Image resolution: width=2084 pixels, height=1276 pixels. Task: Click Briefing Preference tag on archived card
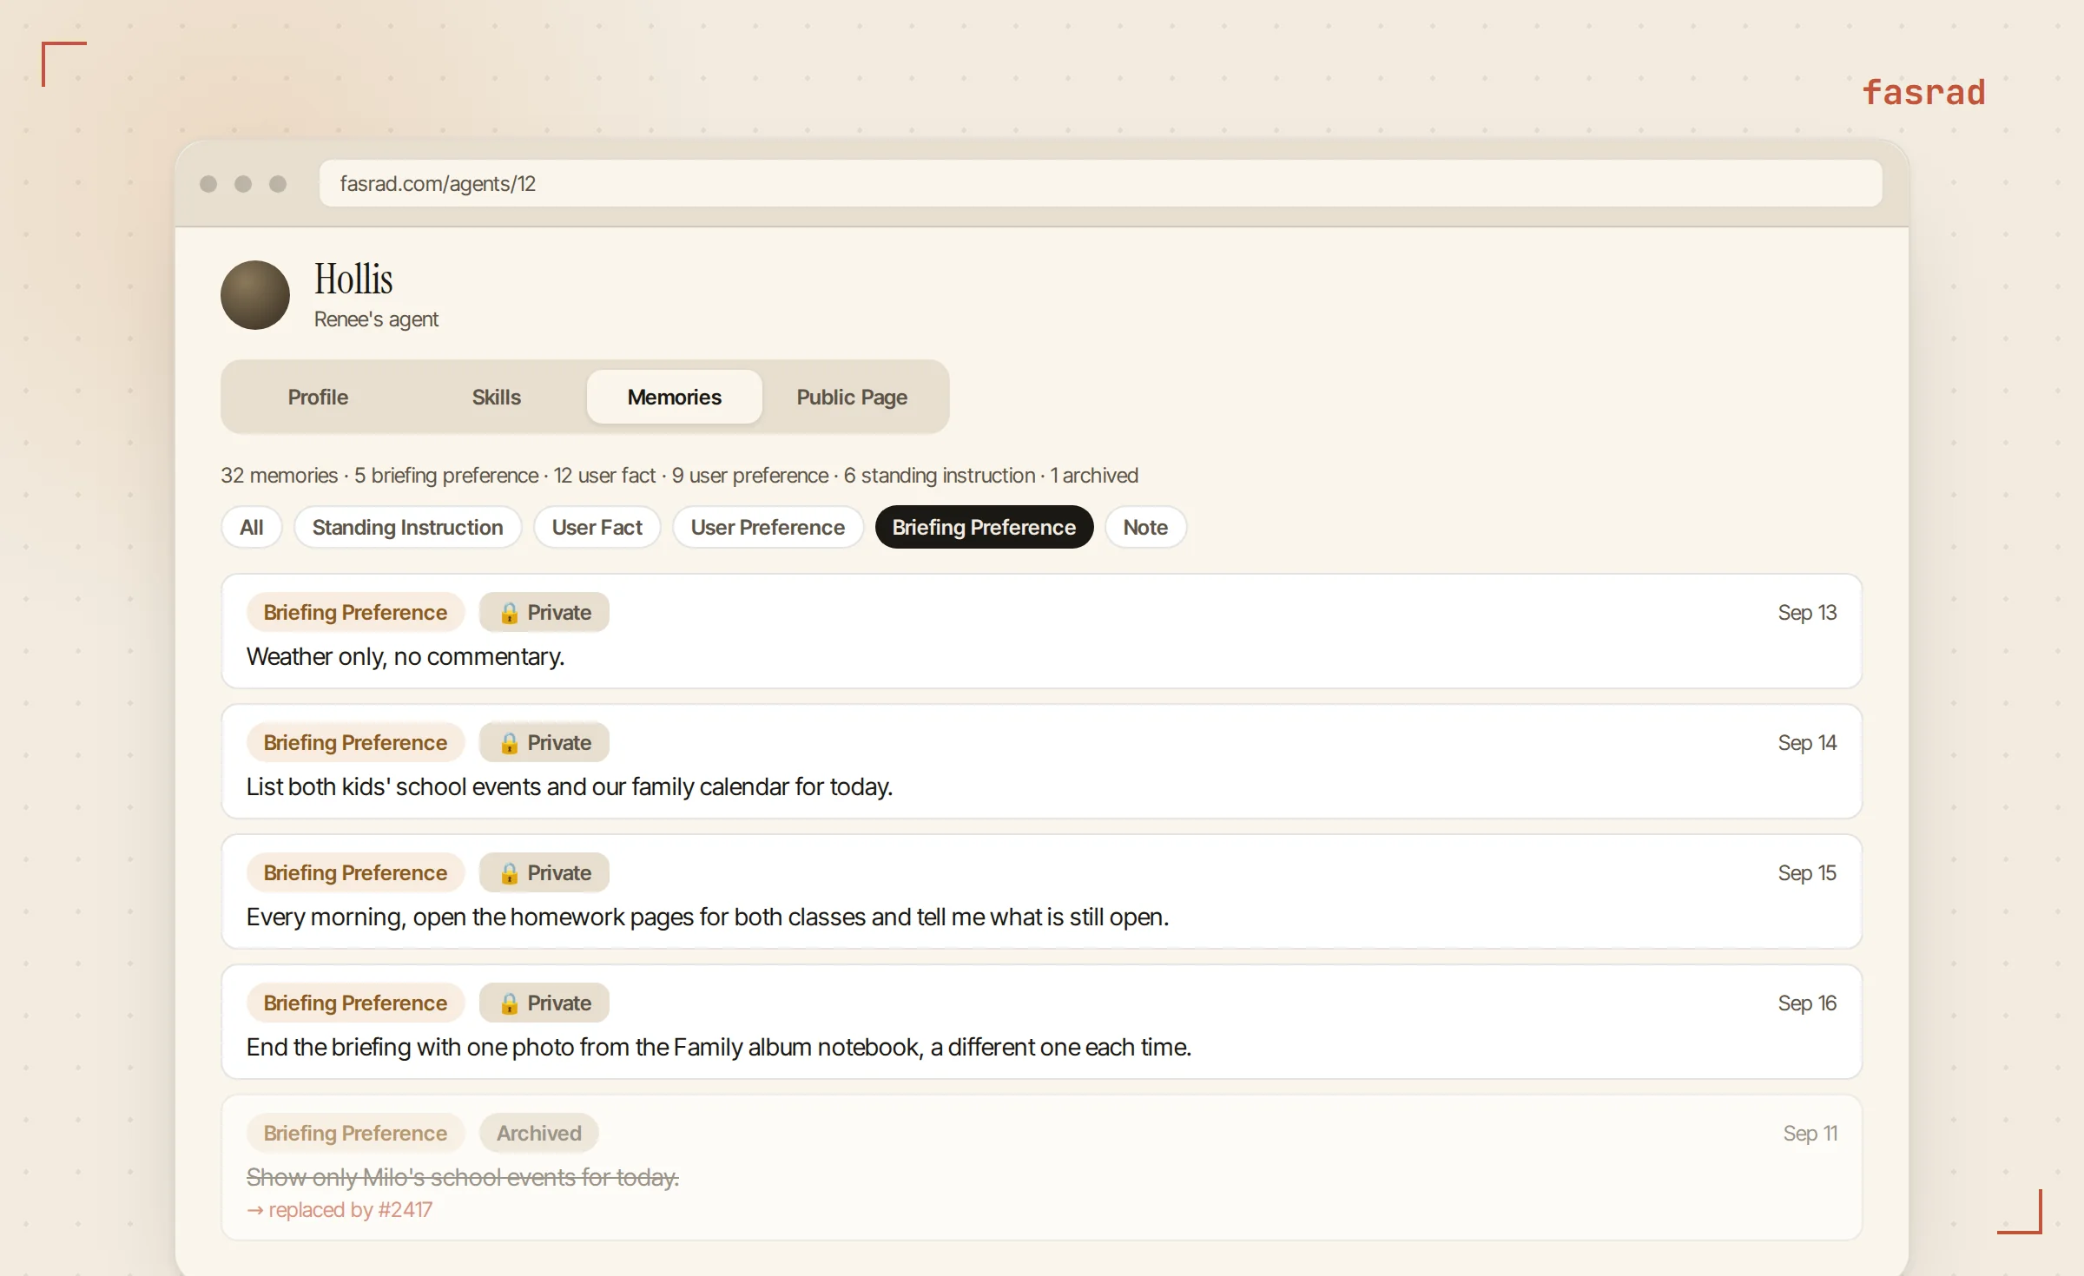pyautogui.click(x=355, y=1134)
